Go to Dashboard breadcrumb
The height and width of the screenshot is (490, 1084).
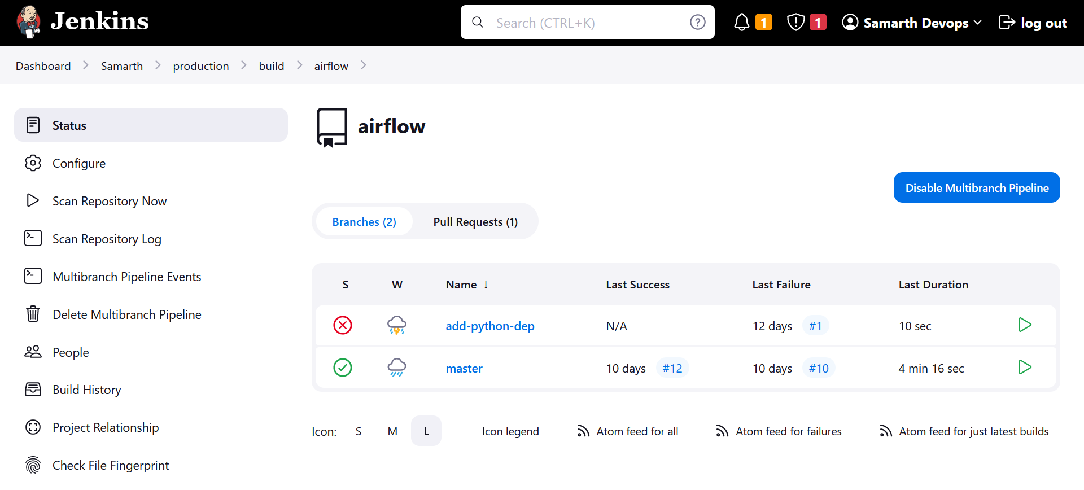point(43,66)
